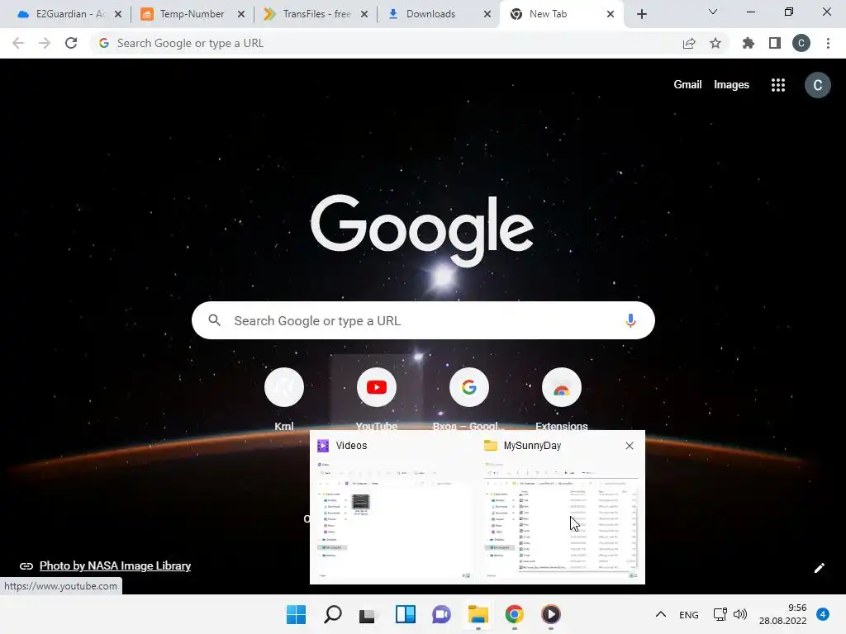846x634 pixels.
Task: Bookmark this tab with the star icon
Action: point(715,44)
